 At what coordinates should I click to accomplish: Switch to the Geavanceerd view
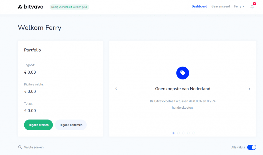click(x=220, y=6)
